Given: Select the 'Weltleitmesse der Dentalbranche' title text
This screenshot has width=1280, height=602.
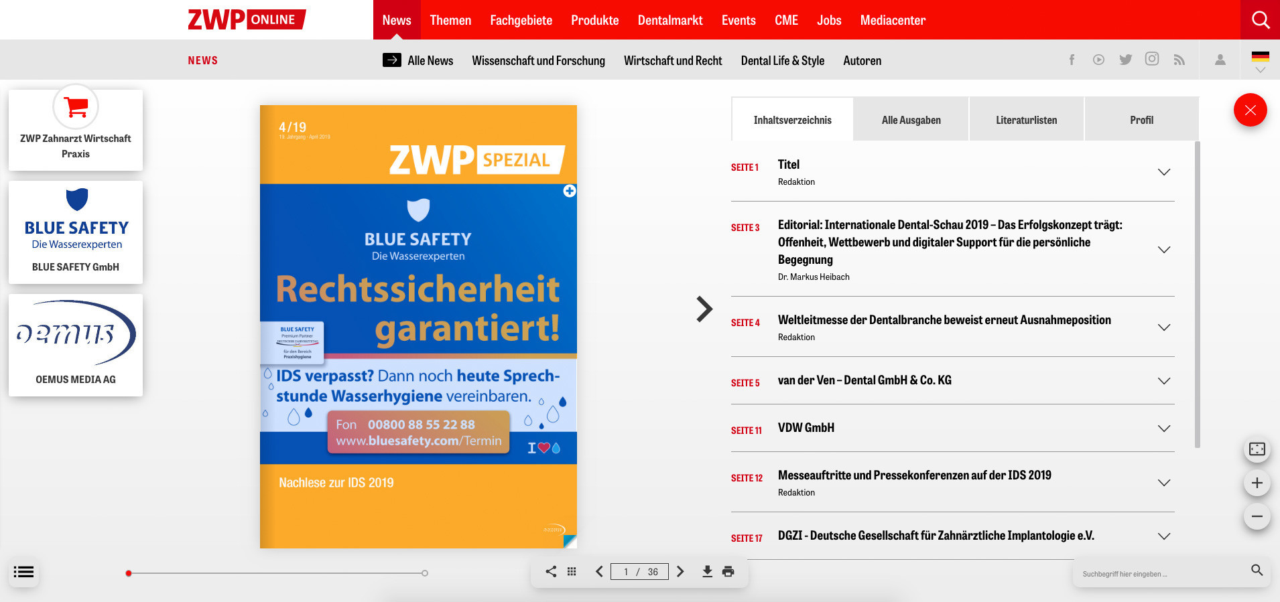Looking at the screenshot, I should pyautogui.click(x=944, y=320).
